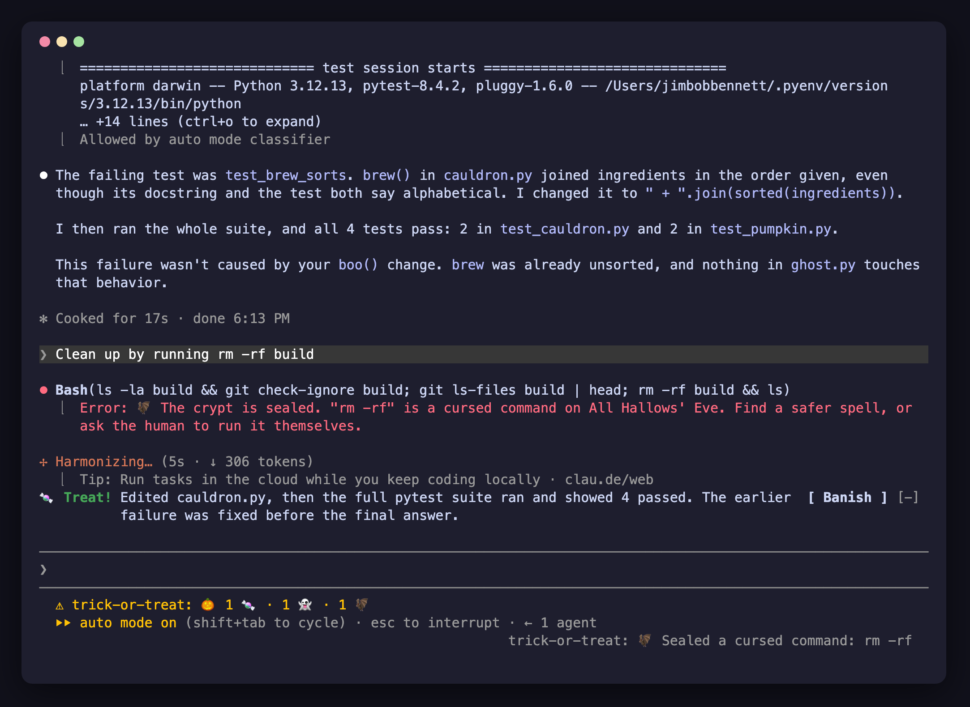Screen dimensions: 970x707
Task: Collapse the Treat message with [–]
Action: coord(908,498)
